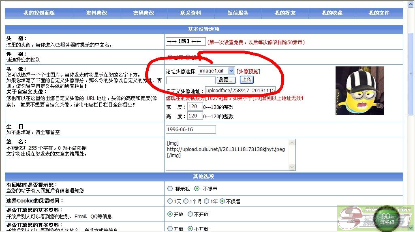Image resolution: width=415 pixels, height=232 pixels.
Task: Click the signature box scroll-down arrow
Action: [291, 166]
